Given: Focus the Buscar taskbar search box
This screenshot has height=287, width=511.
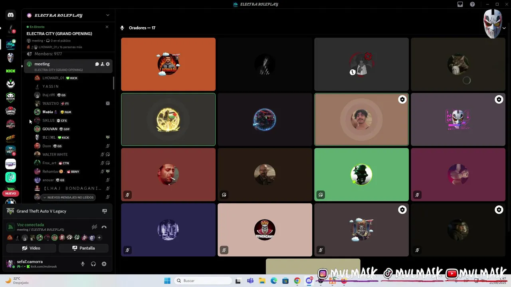Looking at the screenshot, I should pos(203,281).
